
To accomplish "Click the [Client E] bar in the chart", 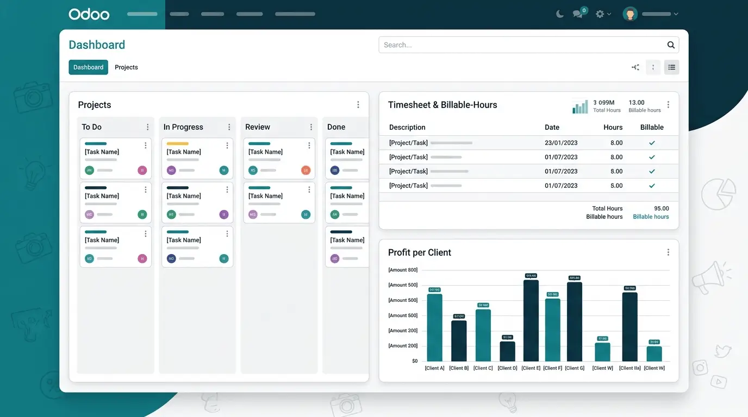I will pos(531,320).
